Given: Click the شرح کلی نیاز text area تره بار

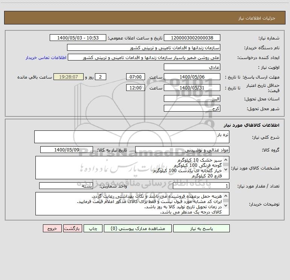Looking at the screenshot, I should click(x=132, y=137).
